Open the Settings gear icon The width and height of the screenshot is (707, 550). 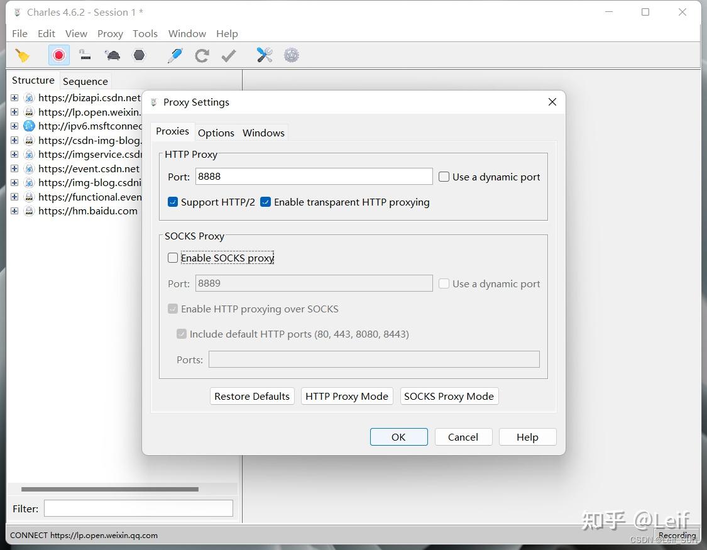point(291,55)
